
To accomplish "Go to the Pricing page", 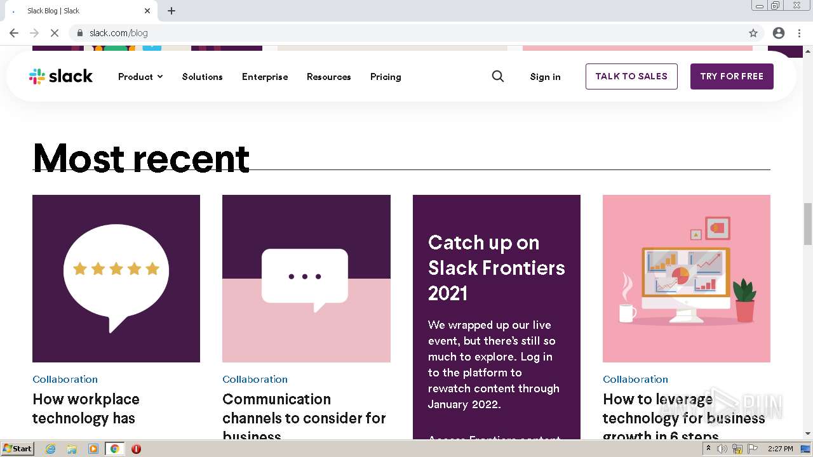I will point(386,77).
